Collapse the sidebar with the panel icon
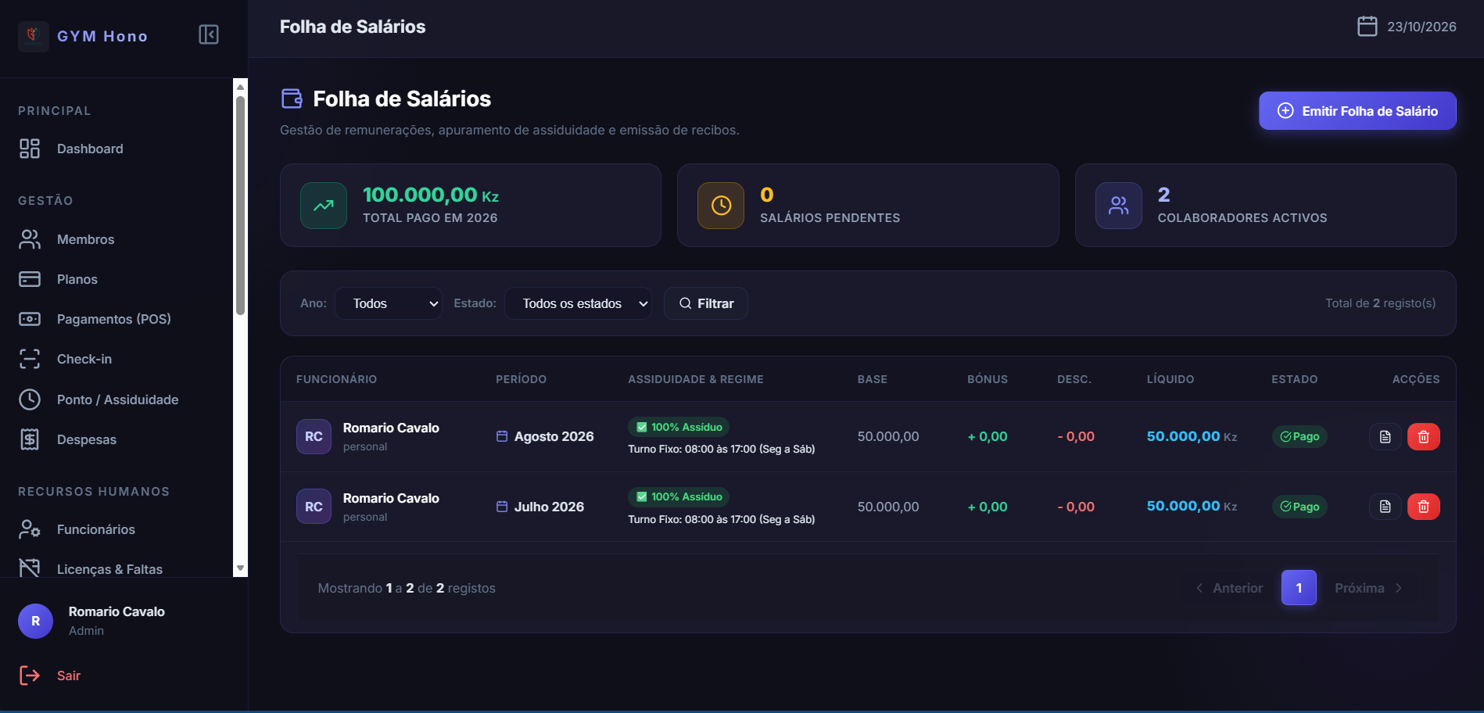This screenshot has height=713, width=1484. click(x=209, y=34)
